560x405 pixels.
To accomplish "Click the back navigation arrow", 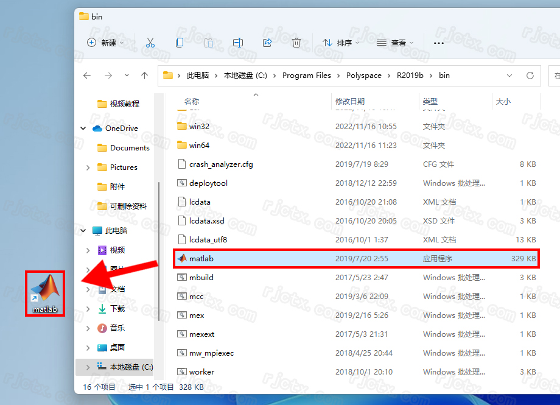I will click(87, 76).
